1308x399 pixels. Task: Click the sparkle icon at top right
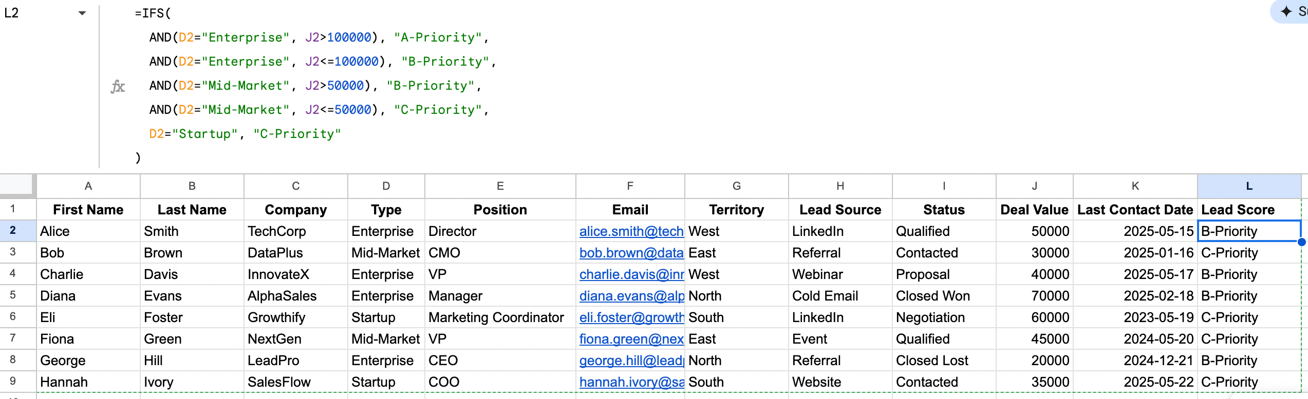pyautogui.click(x=1286, y=11)
